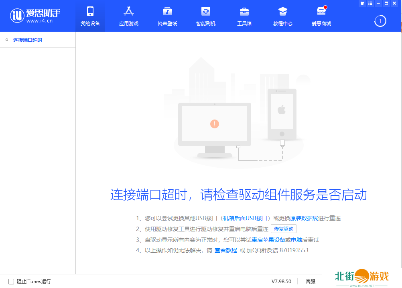The width and height of the screenshot is (402, 288).
Task: Open 铃声壁纸 ringtones and wallpapers
Action: [x=167, y=16]
